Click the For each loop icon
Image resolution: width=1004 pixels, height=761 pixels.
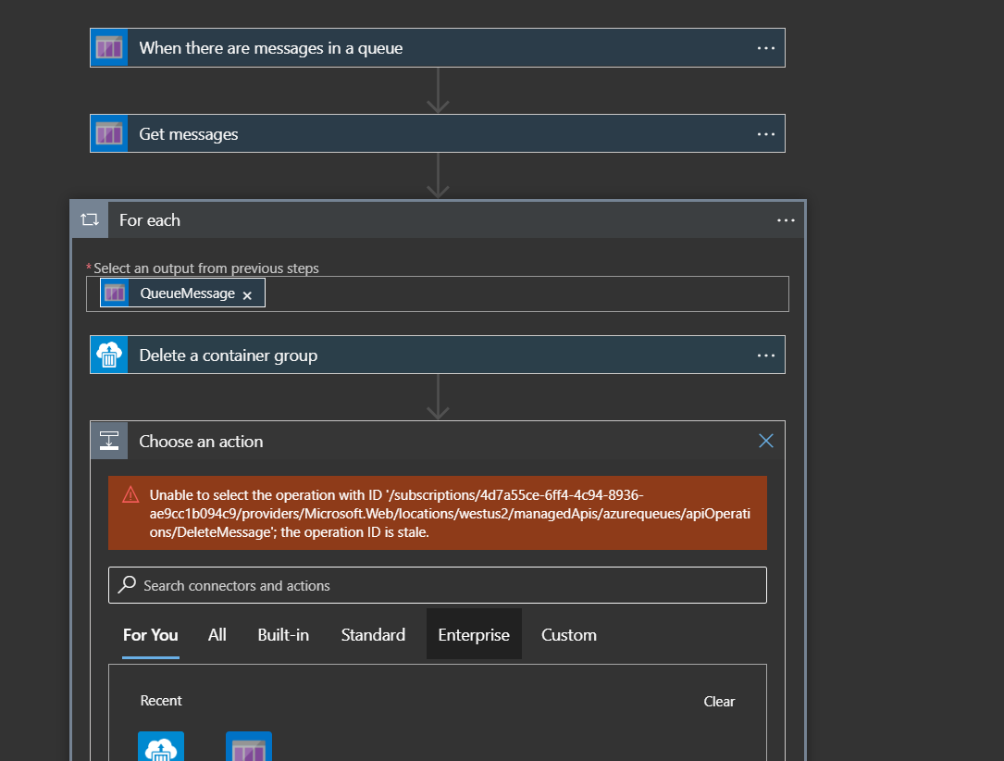(90, 220)
